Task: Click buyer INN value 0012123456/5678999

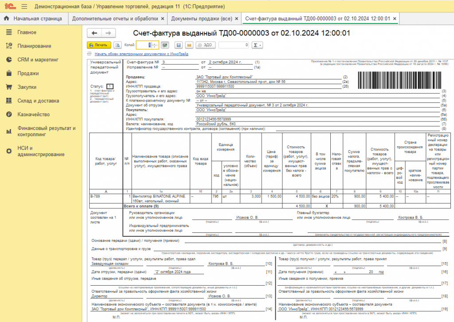Action: coord(213,119)
